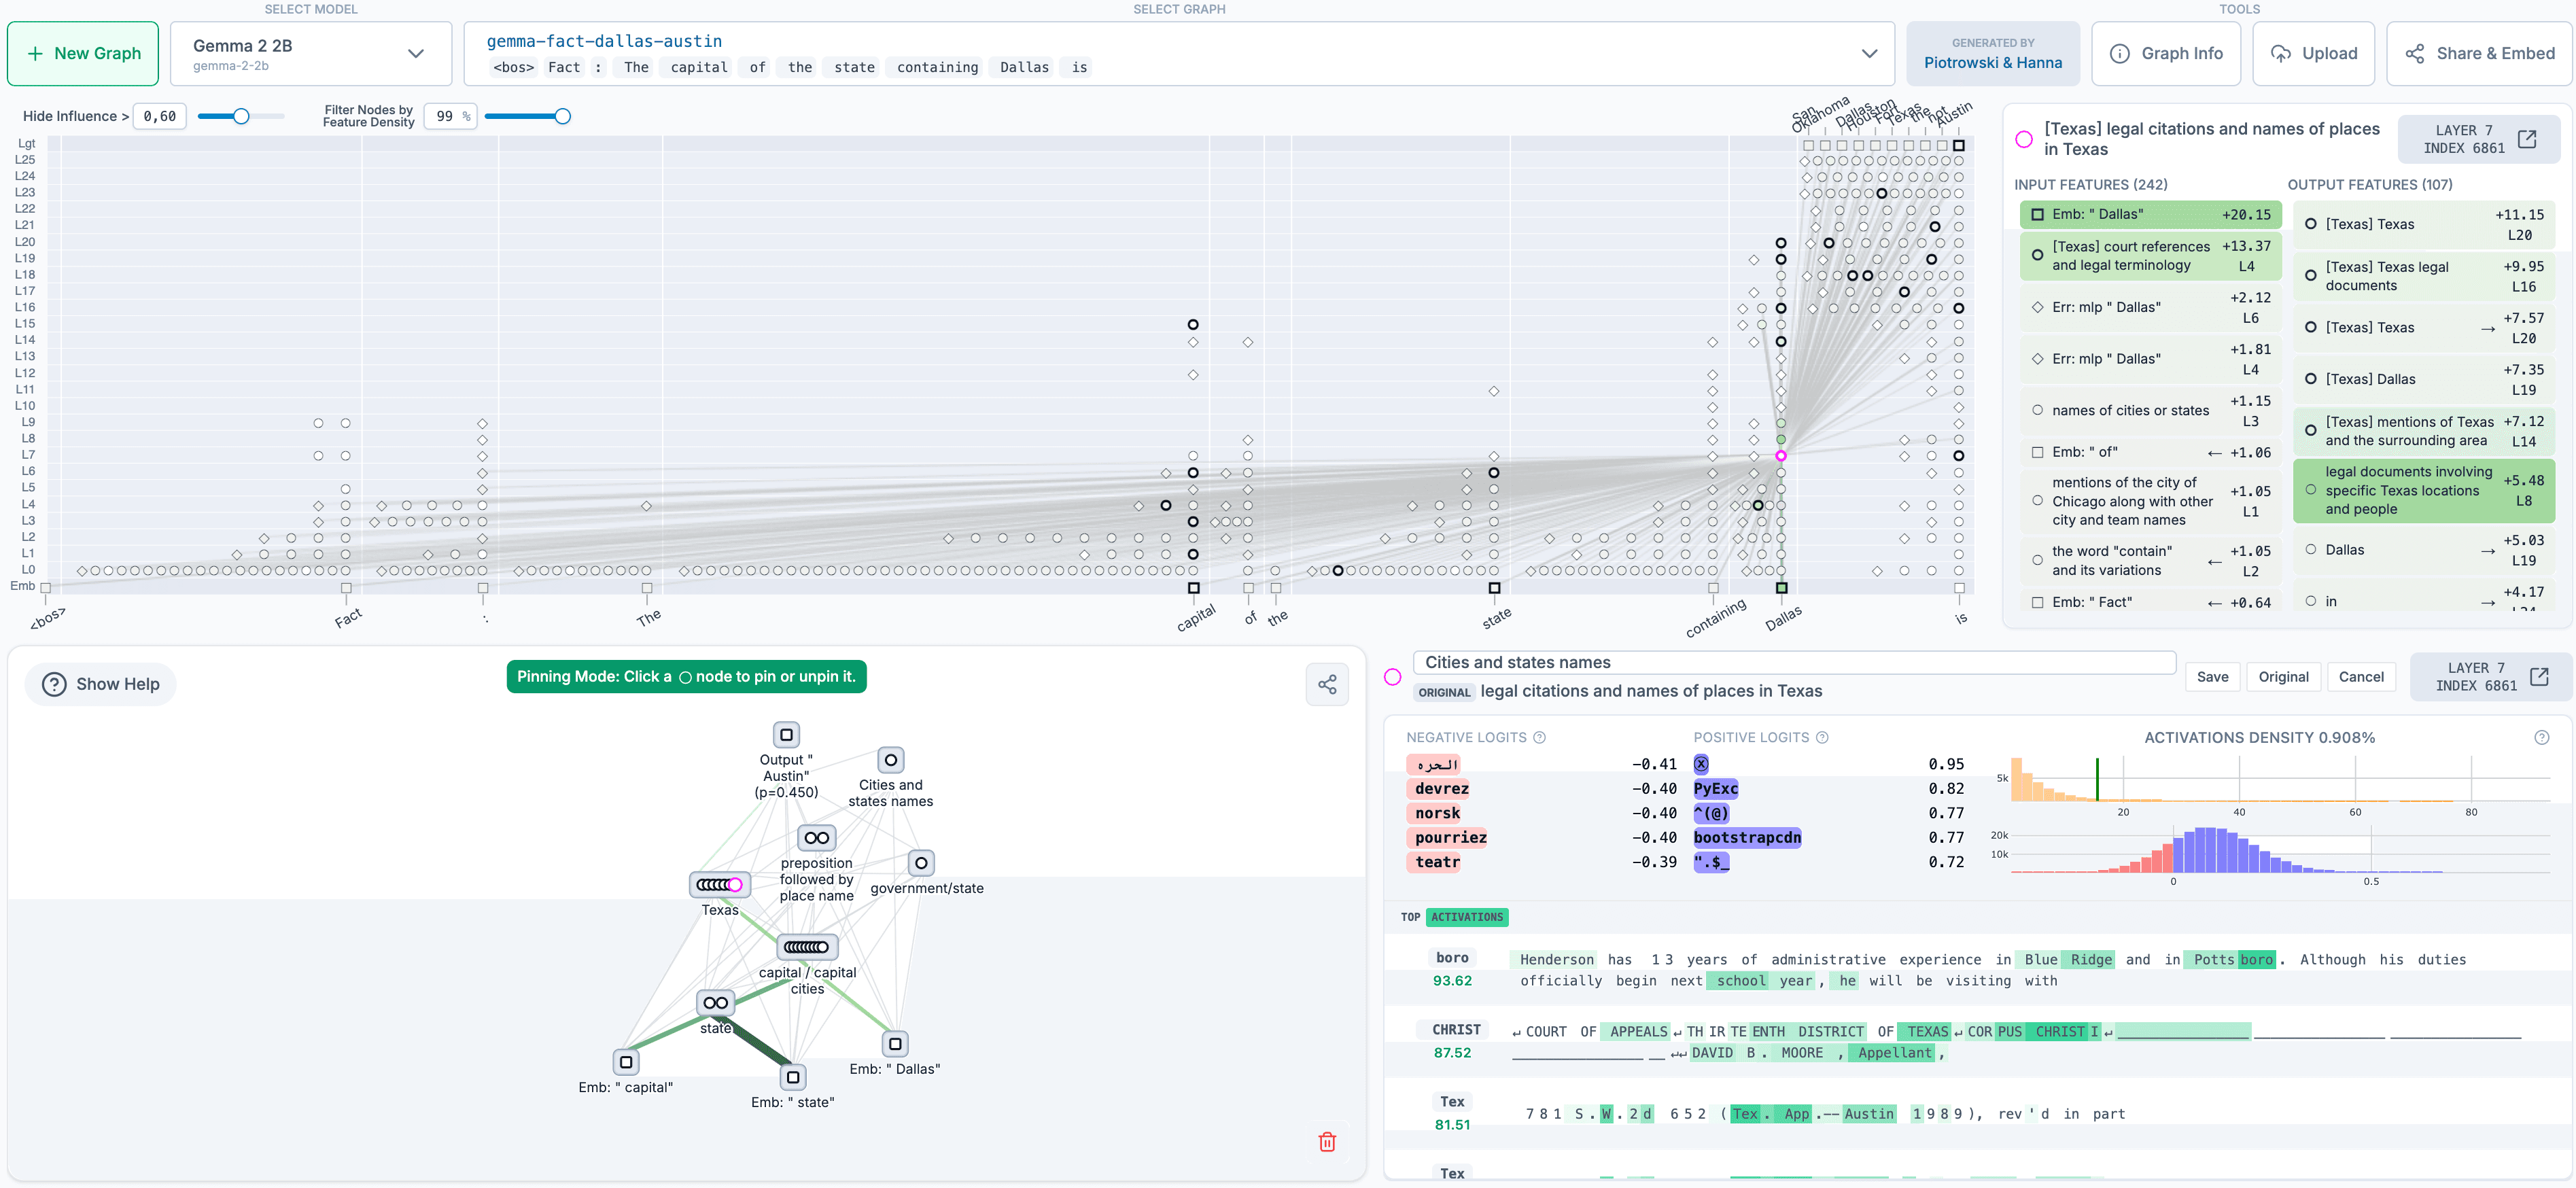Click the feature label text input field
2576x1188 pixels.
point(1794,662)
